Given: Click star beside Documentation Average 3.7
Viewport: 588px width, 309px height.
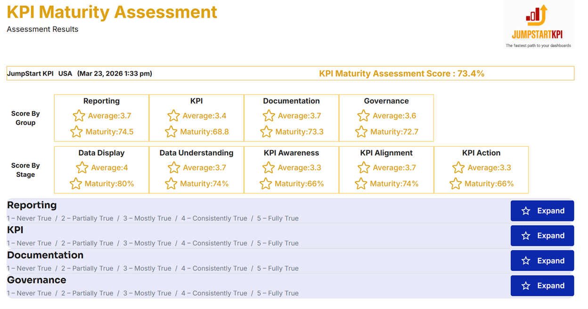Looking at the screenshot, I should pos(269,116).
